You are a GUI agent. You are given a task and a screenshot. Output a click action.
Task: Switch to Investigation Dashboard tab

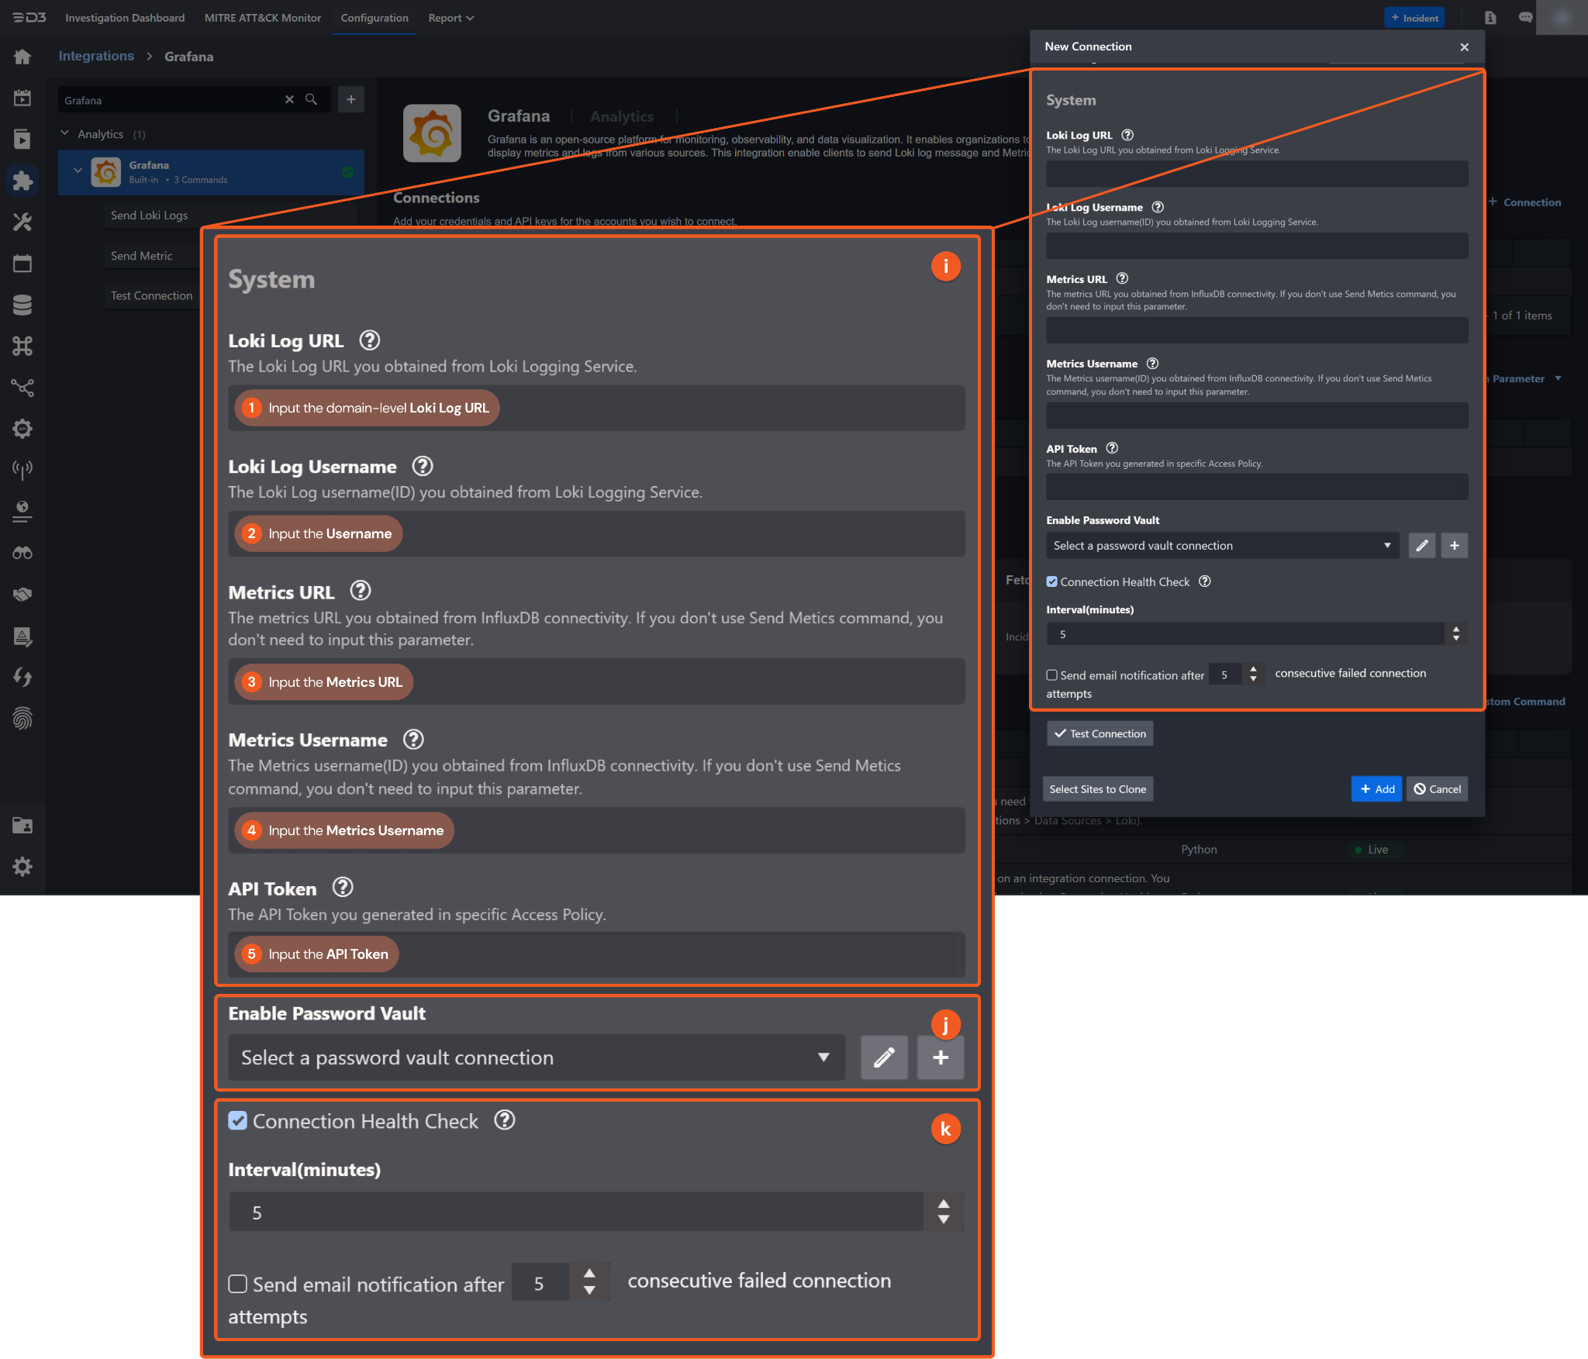[x=125, y=18]
